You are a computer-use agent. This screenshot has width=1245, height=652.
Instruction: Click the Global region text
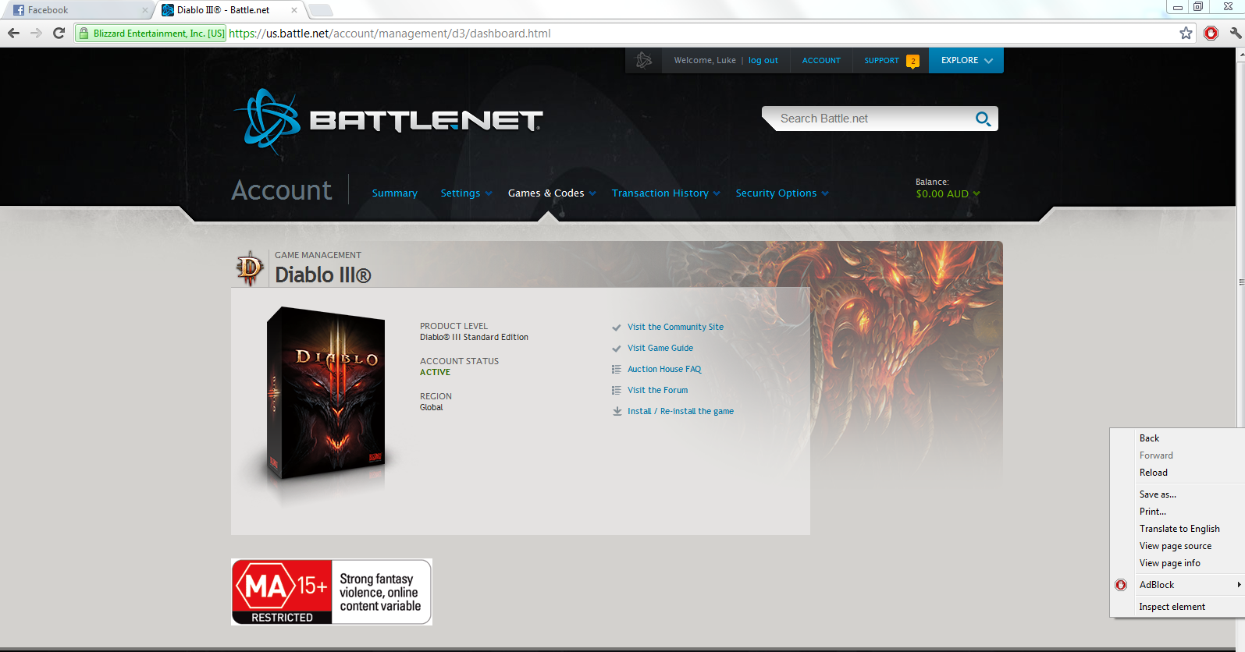[x=431, y=408]
